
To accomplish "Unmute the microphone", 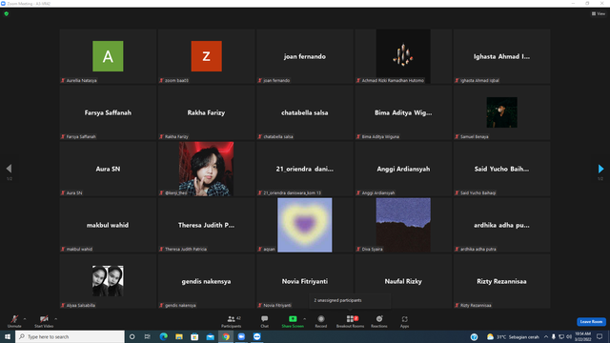I will 14,321.
